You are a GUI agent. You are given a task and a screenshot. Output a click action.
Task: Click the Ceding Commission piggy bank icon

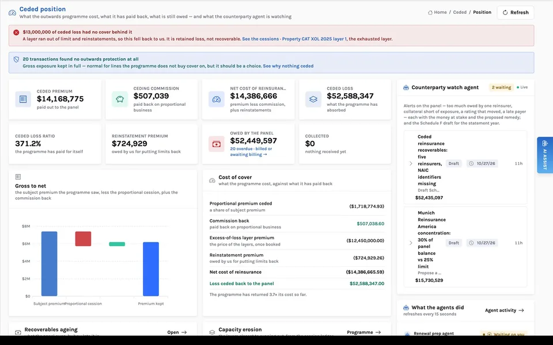pos(120,99)
